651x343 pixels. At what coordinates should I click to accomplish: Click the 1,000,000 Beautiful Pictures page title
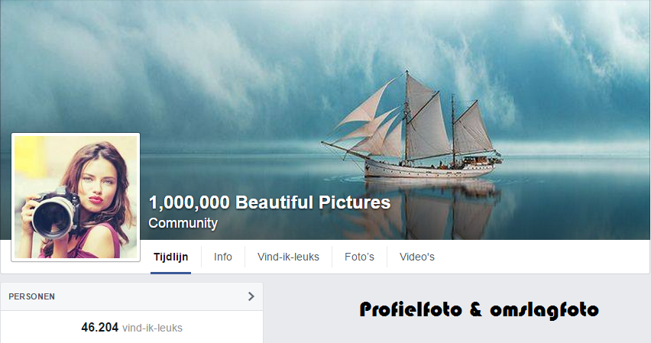270,202
